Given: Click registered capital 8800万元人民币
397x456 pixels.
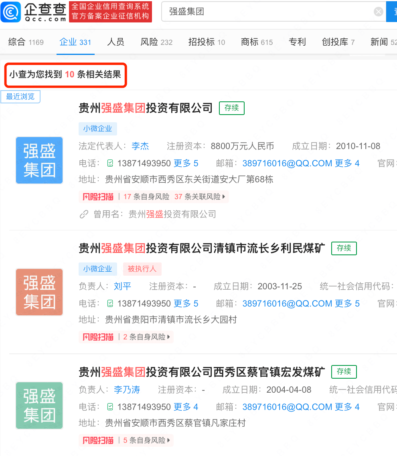Looking at the screenshot, I should point(243,146).
